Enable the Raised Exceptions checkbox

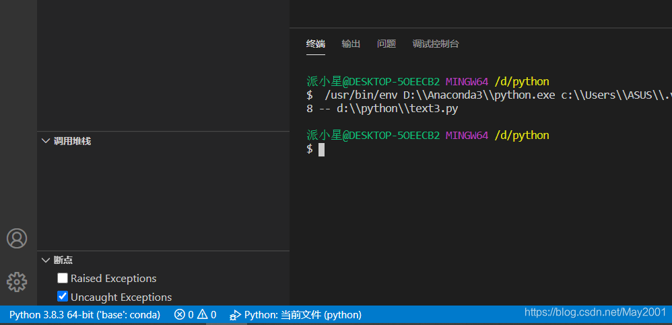pos(63,279)
